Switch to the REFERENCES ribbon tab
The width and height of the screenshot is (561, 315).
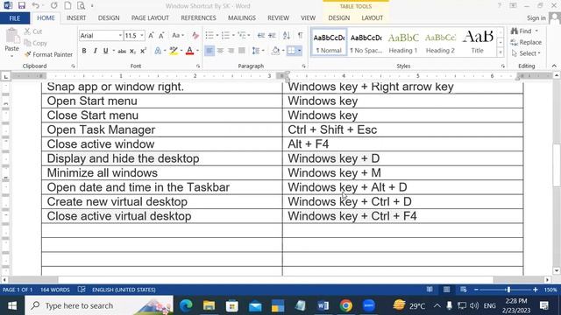click(x=198, y=17)
